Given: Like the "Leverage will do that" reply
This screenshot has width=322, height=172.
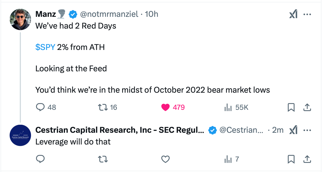Looking at the screenshot, I should [166, 159].
